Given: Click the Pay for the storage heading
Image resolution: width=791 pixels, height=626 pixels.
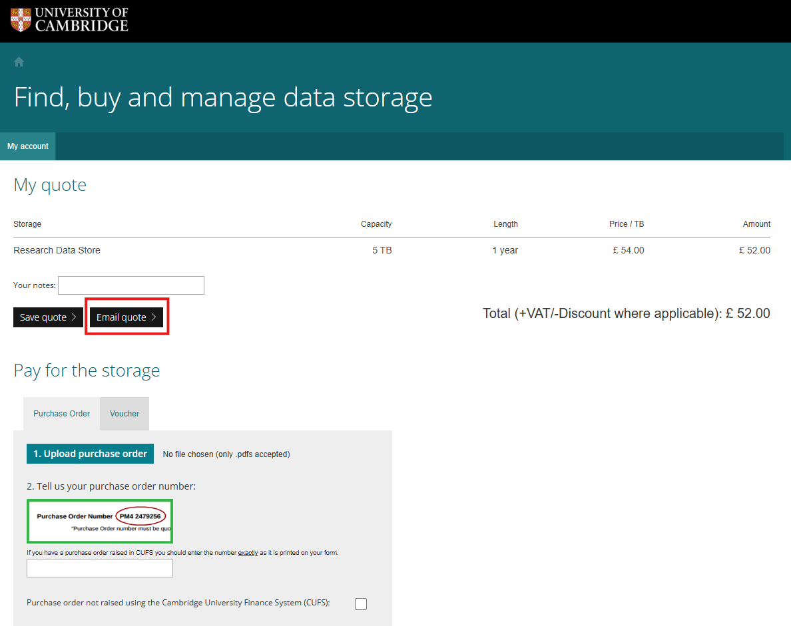Looking at the screenshot, I should [x=87, y=371].
